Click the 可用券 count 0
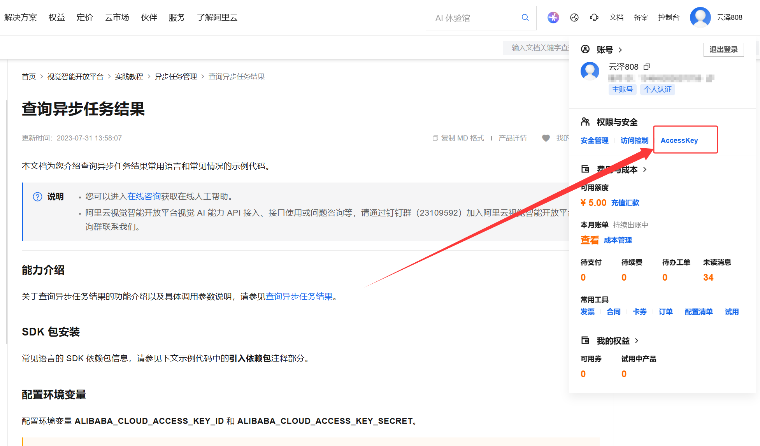The width and height of the screenshot is (760, 446). coord(583,374)
